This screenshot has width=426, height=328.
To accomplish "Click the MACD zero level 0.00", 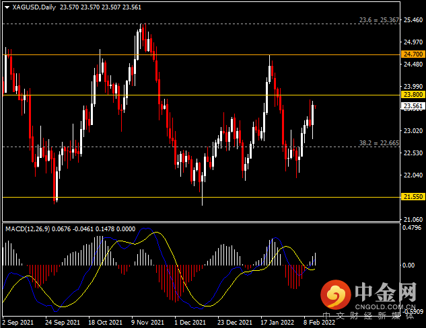I will [x=409, y=265].
